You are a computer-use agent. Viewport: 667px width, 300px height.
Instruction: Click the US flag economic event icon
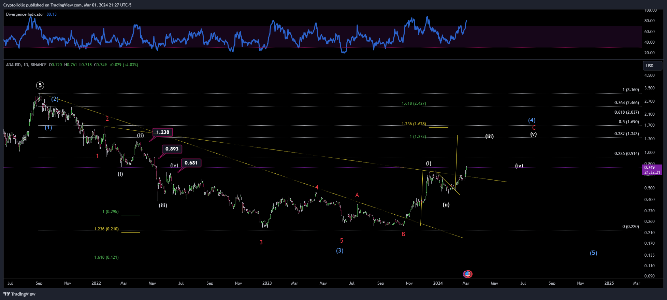pyautogui.click(x=467, y=274)
